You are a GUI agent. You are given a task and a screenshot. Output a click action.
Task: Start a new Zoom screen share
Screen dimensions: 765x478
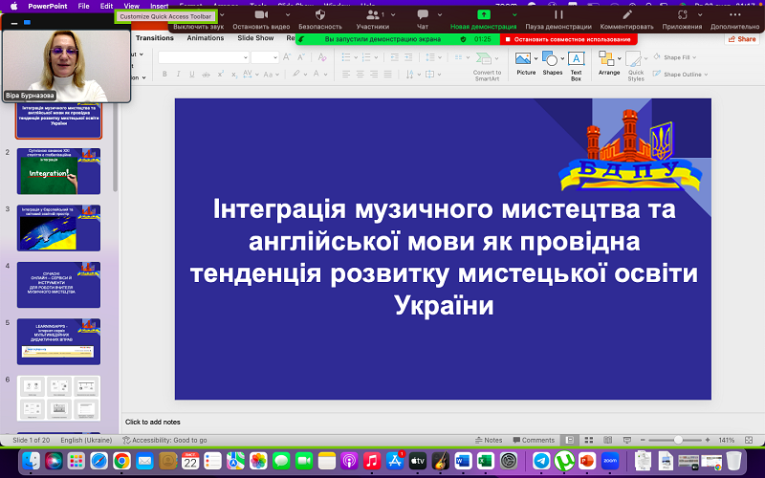click(483, 19)
